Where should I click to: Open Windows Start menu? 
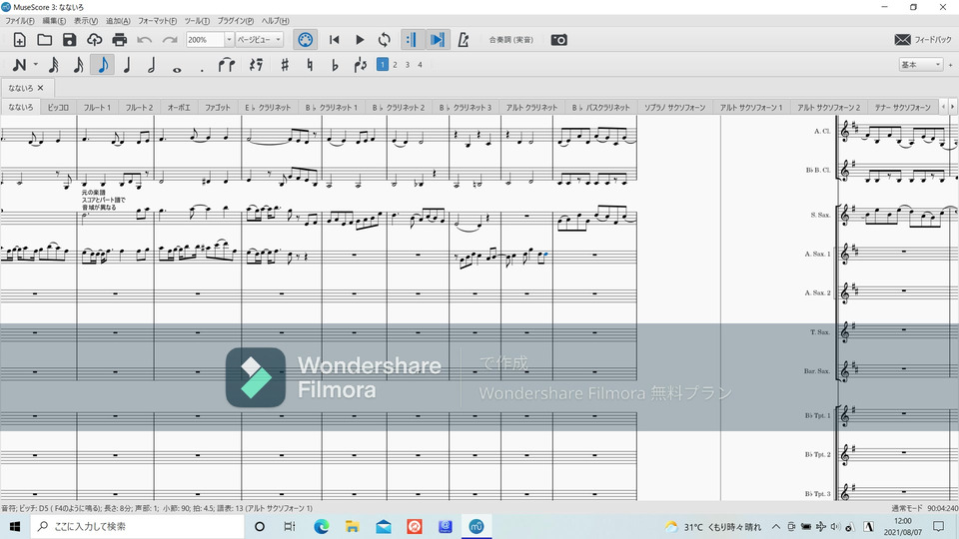pyautogui.click(x=15, y=526)
